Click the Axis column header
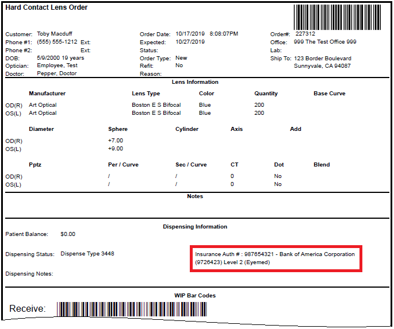 pos(236,129)
